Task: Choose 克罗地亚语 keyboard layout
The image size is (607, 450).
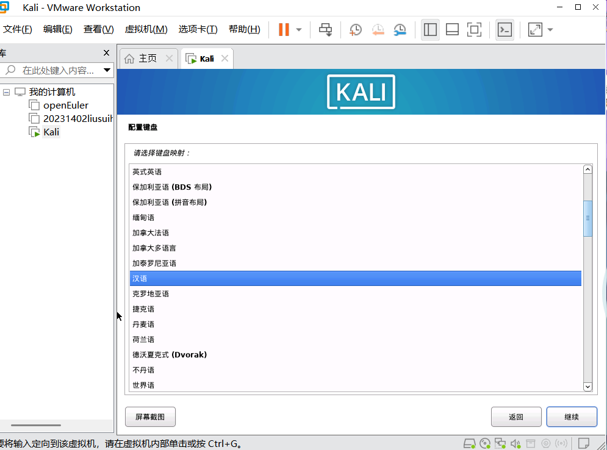Action: pos(356,294)
